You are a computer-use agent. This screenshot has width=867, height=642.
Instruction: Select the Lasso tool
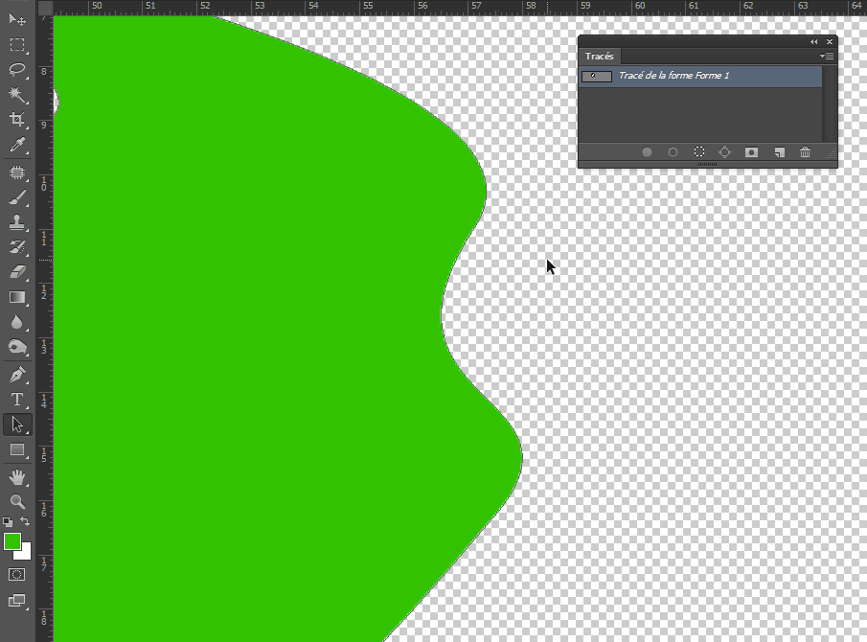[x=17, y=70]
